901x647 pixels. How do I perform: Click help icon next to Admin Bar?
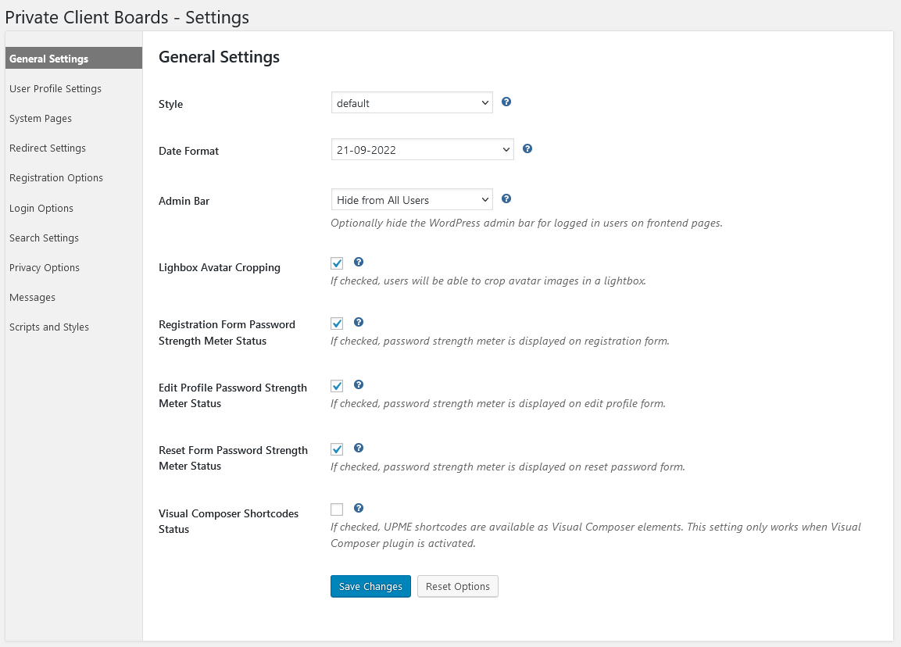(506, 198)
